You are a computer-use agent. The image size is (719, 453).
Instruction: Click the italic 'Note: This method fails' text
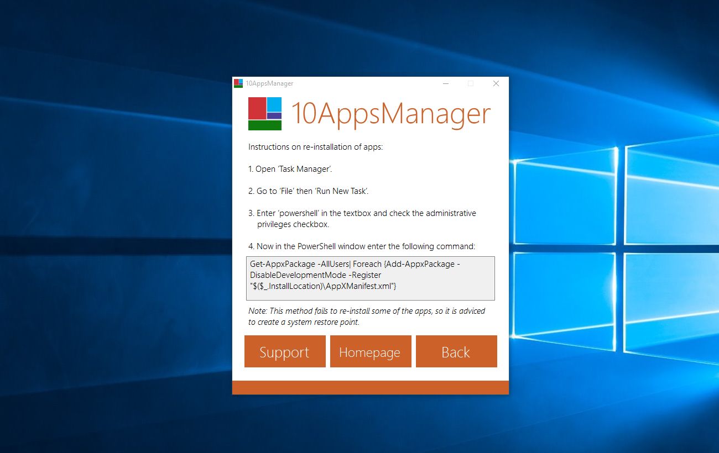tap(367, 317)
